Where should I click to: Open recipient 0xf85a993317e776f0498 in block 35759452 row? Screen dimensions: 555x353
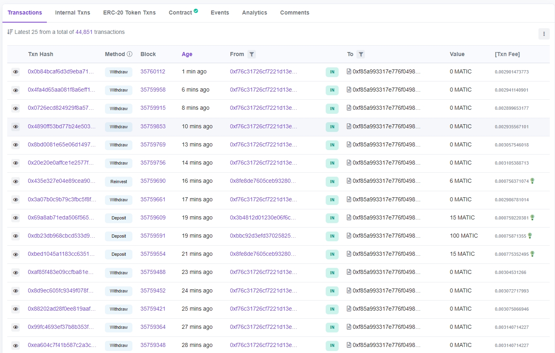pos(387,290)
